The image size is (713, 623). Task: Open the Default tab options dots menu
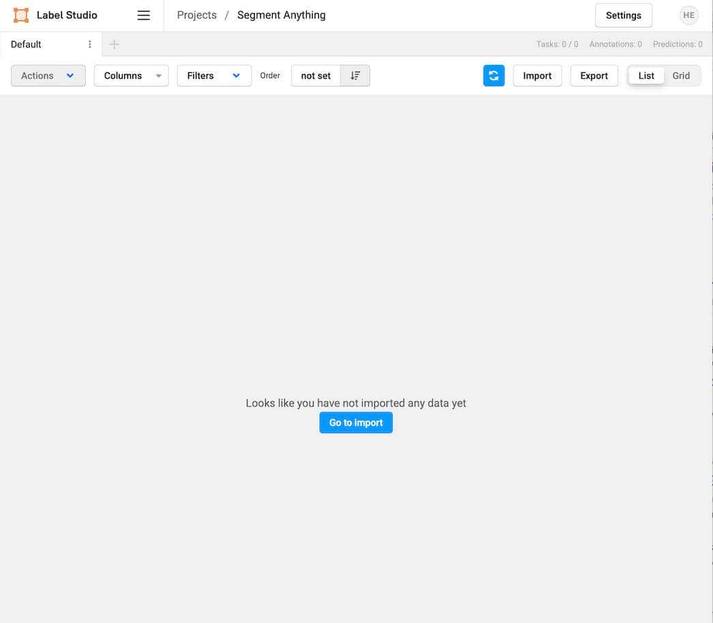(89, 44)
